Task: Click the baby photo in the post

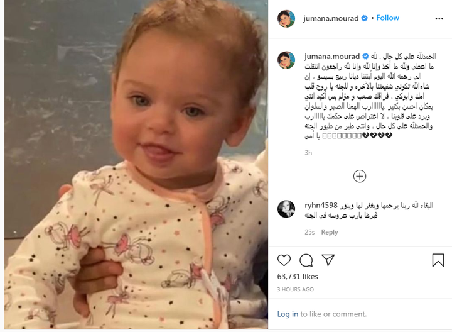Action: 136,165
